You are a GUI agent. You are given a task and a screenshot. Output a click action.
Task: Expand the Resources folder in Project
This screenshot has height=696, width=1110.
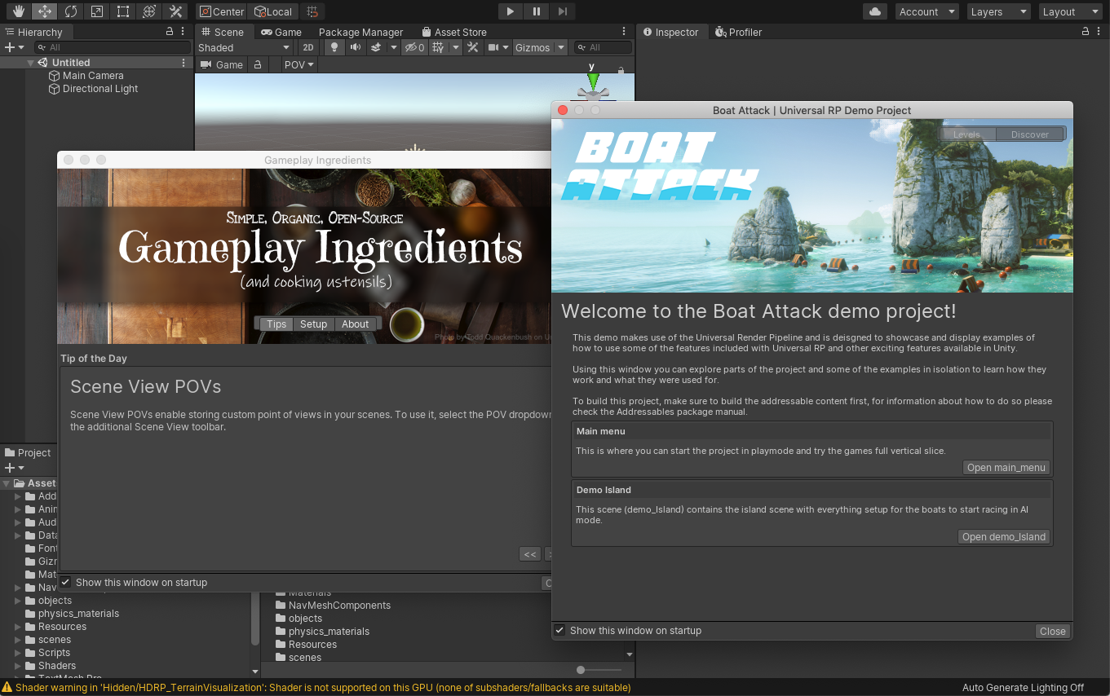(18, 627)
